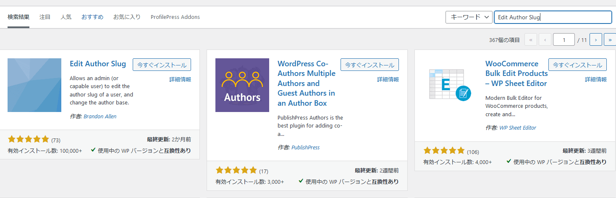616x198 pixels.
Task: View 詳細情報 for Co-Authors plugin
Action: coord(388,79)
